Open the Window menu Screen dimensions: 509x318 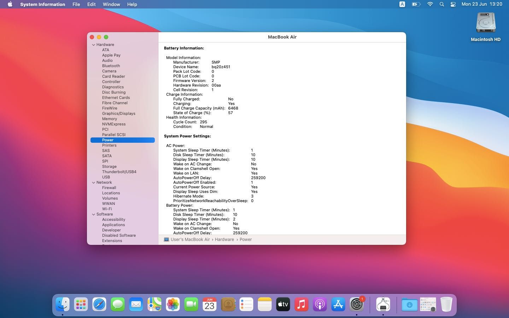[111, 4]
